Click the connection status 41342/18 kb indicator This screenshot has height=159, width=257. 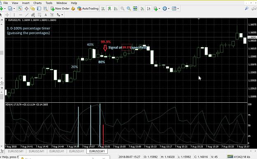click(x=238, y=157)
